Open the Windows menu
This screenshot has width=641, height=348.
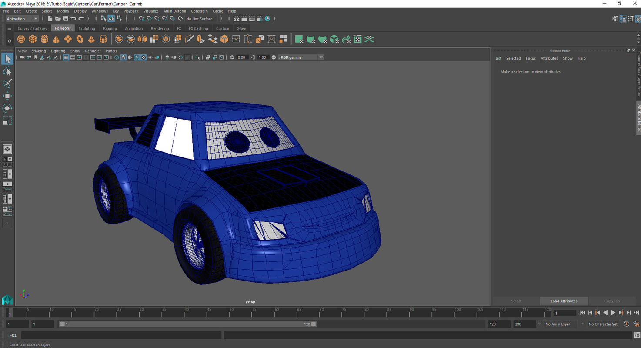click(100, 11)
